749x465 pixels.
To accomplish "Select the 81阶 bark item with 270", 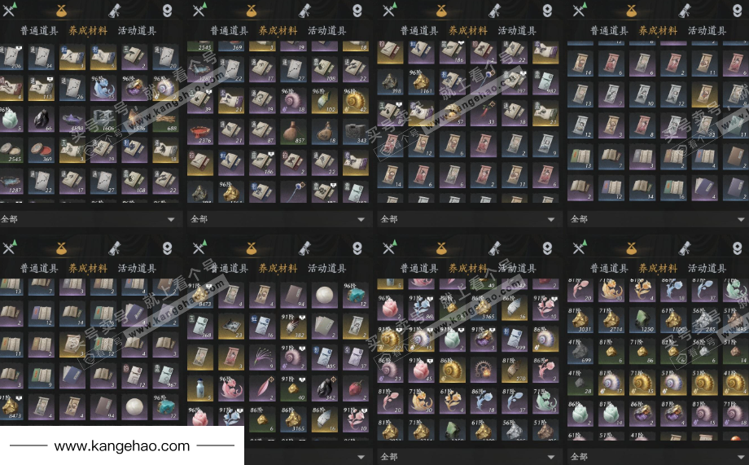I will (515, 370).
